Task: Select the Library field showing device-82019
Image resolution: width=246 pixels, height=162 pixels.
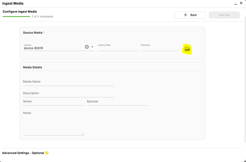Action: pos(53,48)
